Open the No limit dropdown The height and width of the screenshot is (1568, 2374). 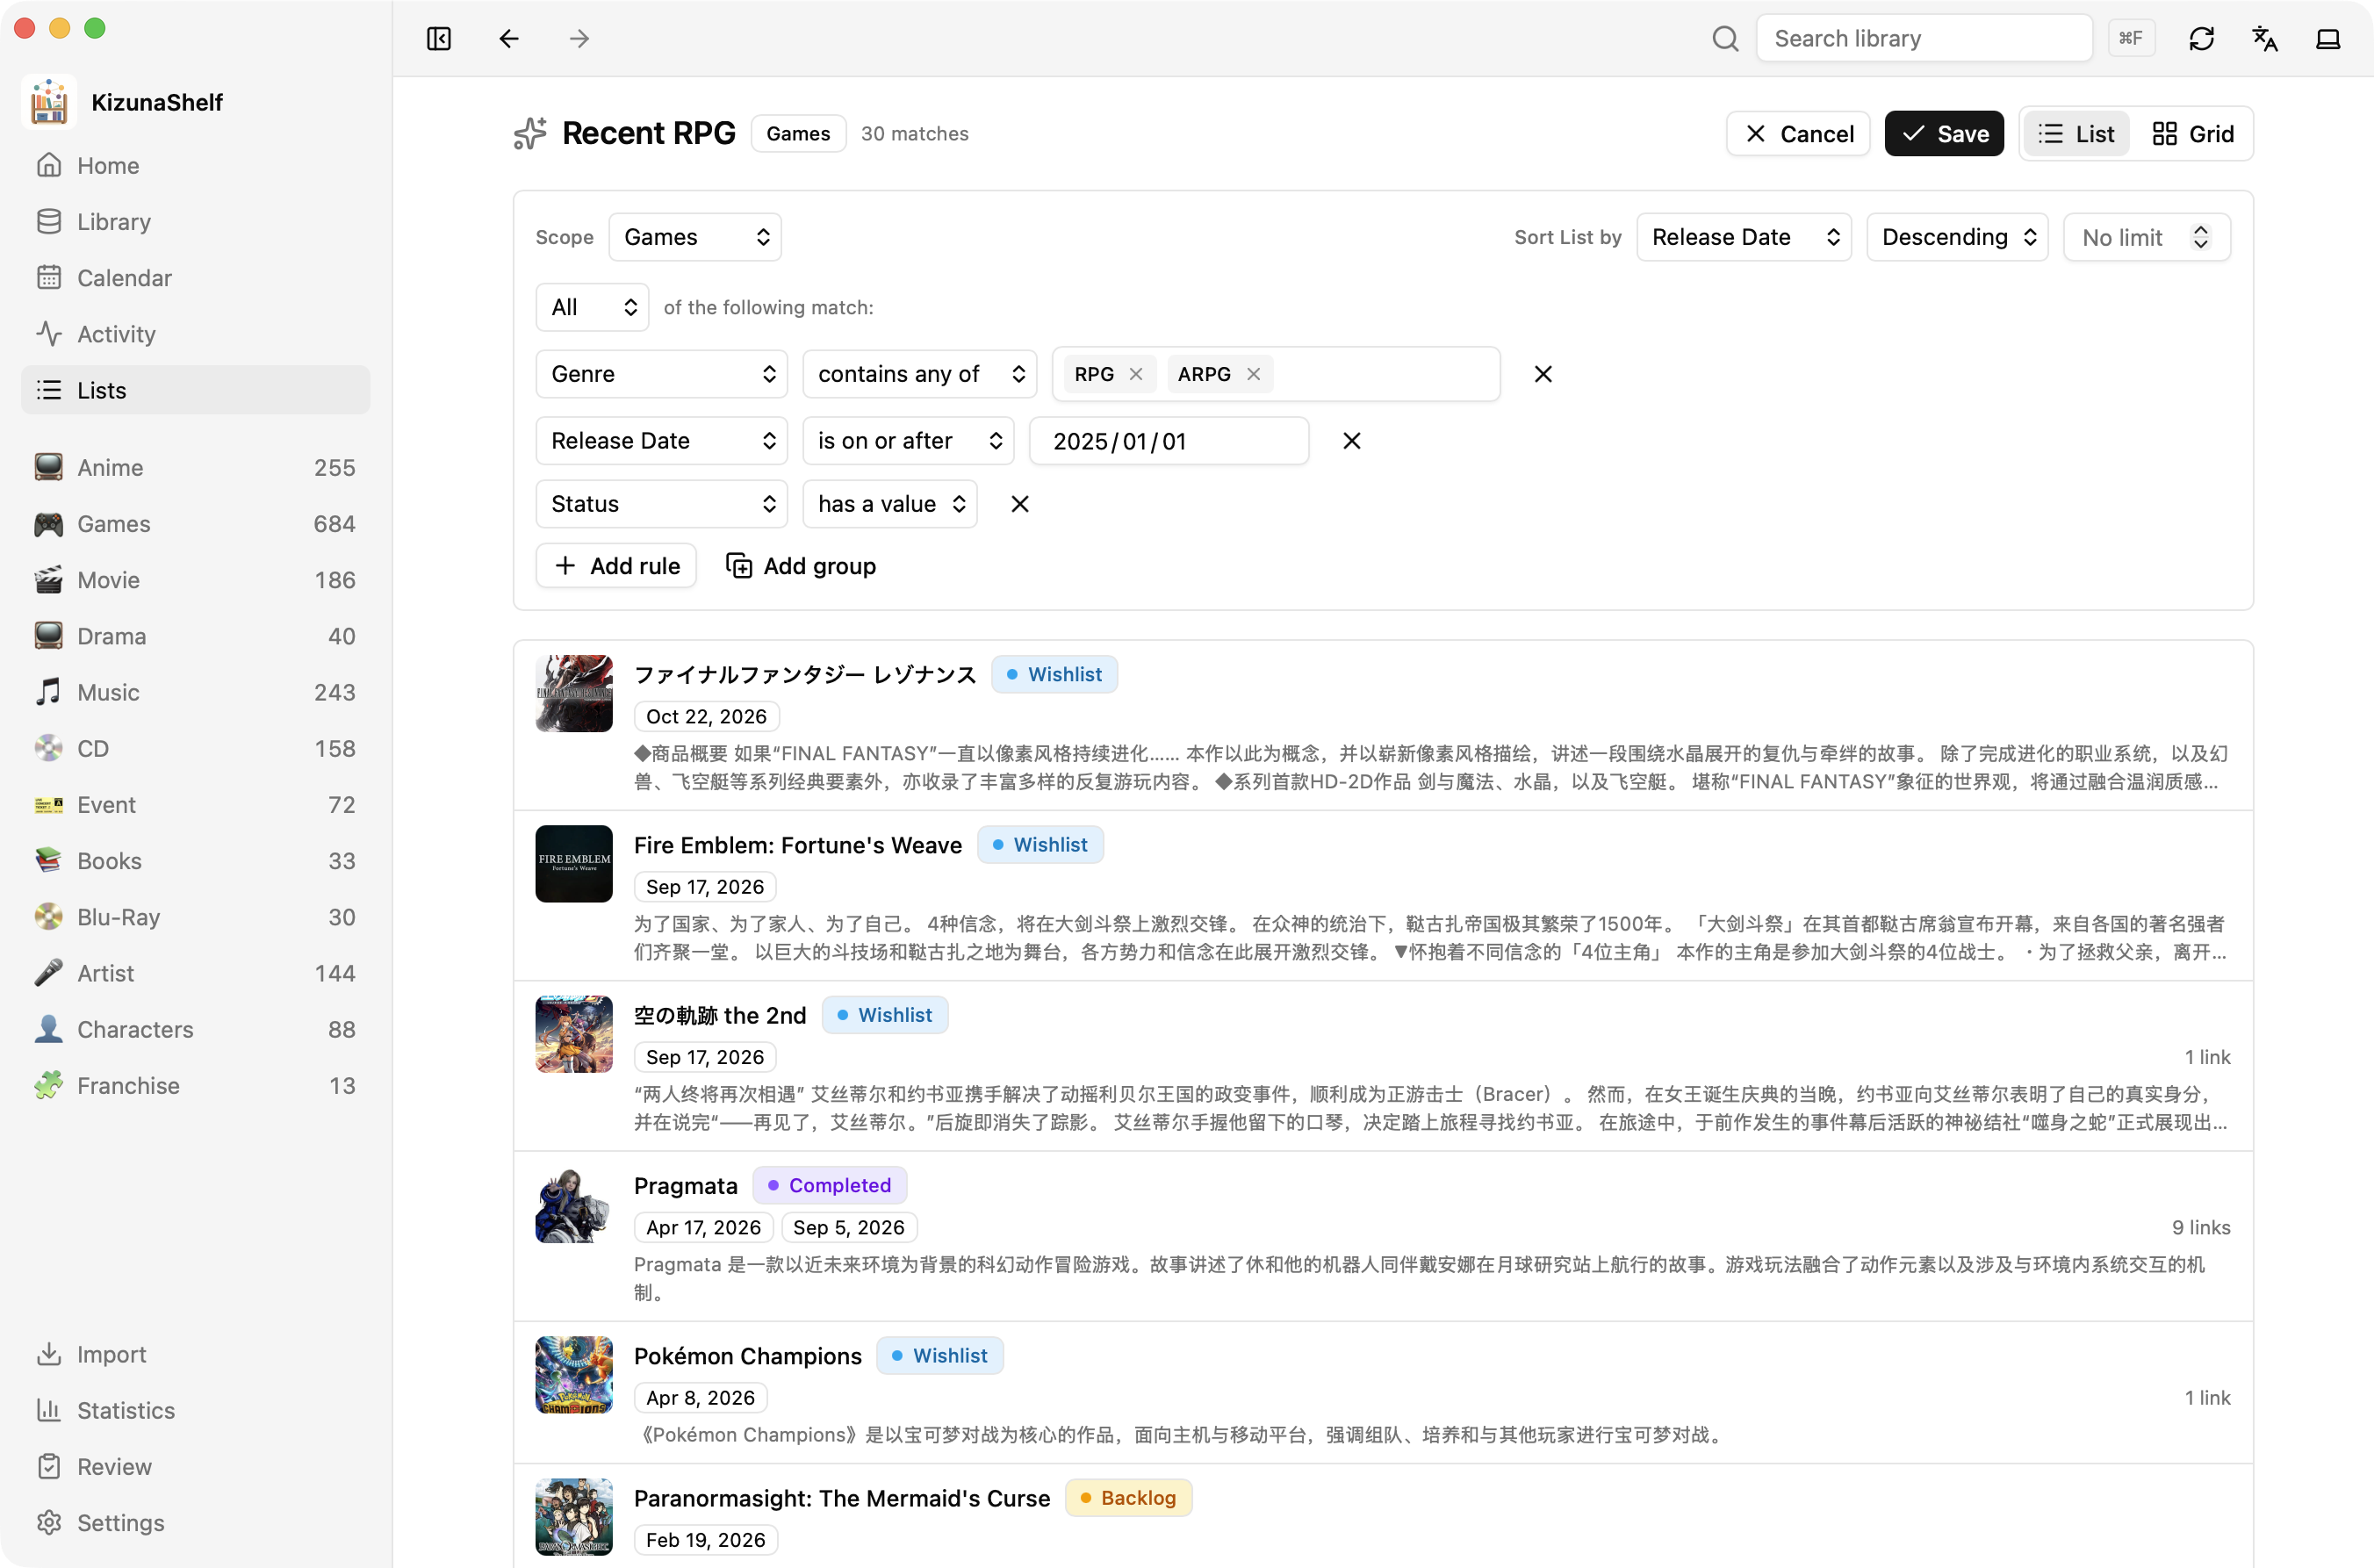[x=2146, y=237]
